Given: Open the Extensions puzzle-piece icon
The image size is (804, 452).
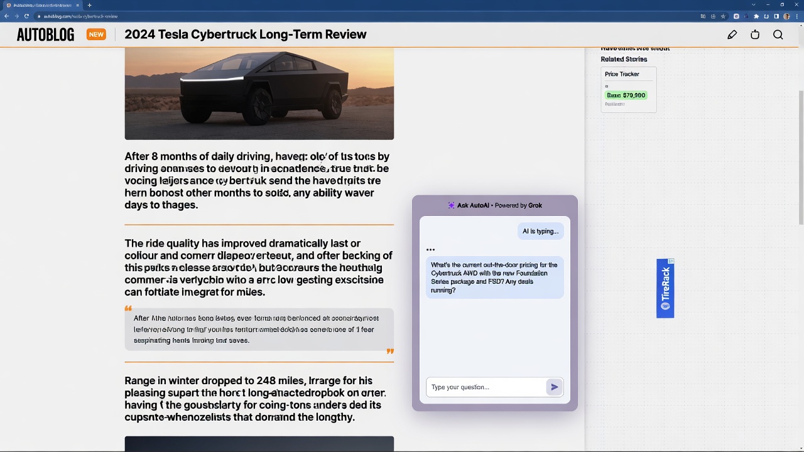Looking at the screenshot, I should click(x=756, y=16).
